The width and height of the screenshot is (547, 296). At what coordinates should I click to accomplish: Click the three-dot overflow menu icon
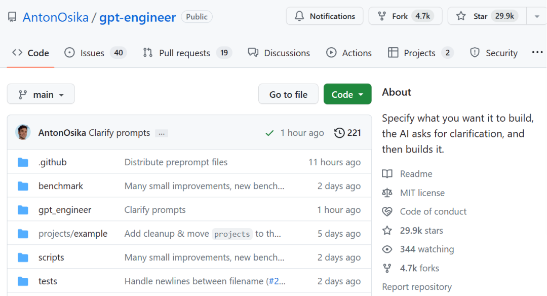[x=537, y=53]
